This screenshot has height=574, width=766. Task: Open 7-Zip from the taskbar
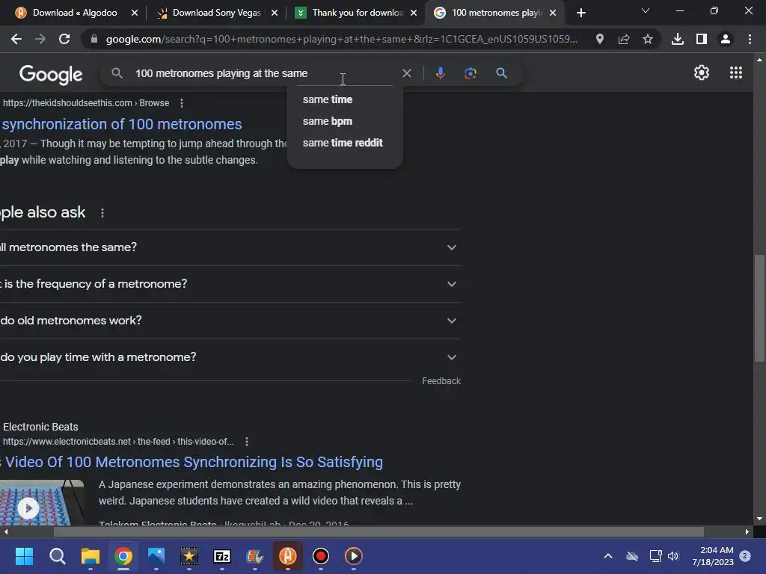point(221,556)
